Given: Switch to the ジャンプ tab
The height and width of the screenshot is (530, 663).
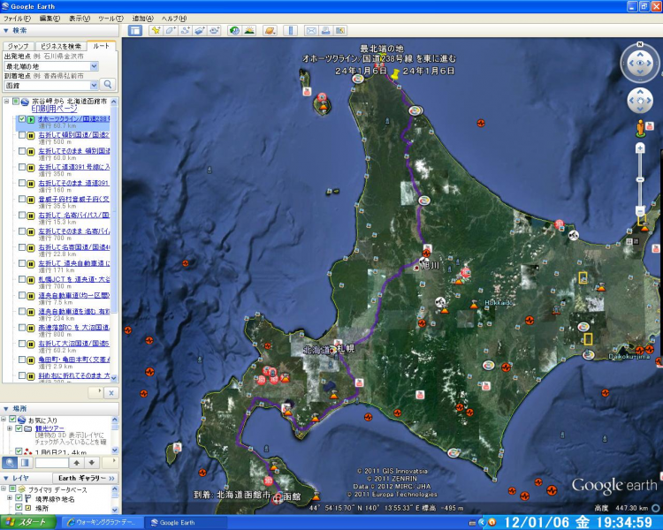Looking at the screenshot, I should (x=19, y=46).
